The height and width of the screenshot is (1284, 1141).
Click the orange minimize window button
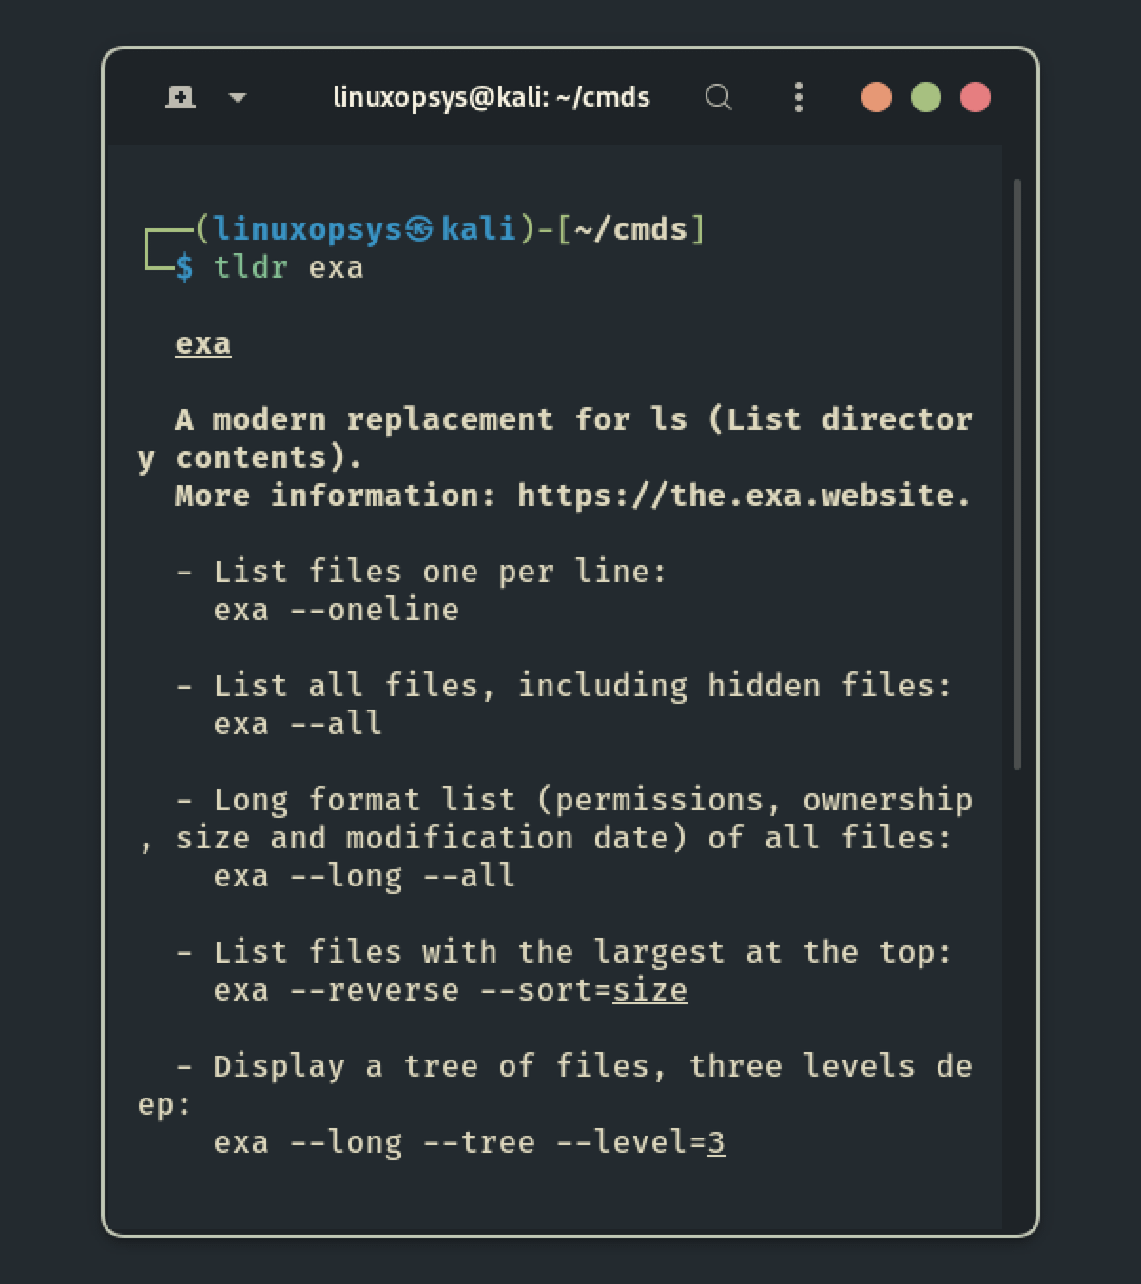point(876,97)
